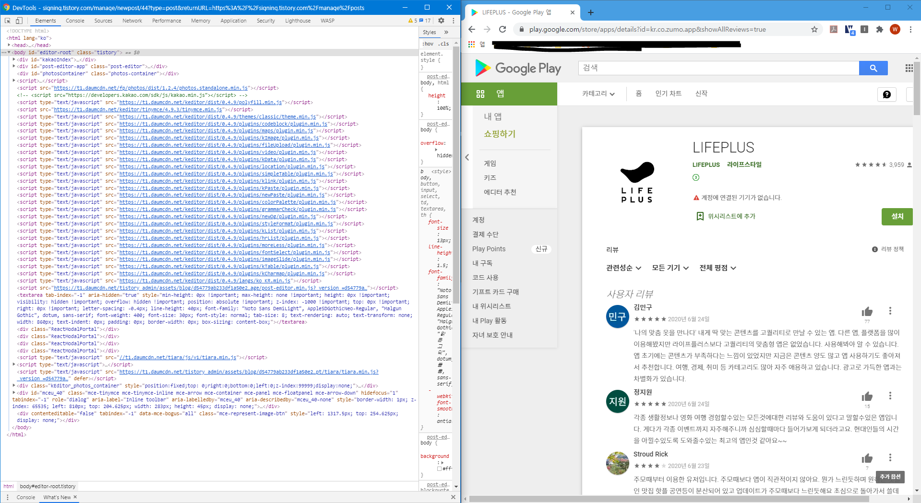Open the 카테고리 dropdown in Google Play

click(x=598, y=94)
